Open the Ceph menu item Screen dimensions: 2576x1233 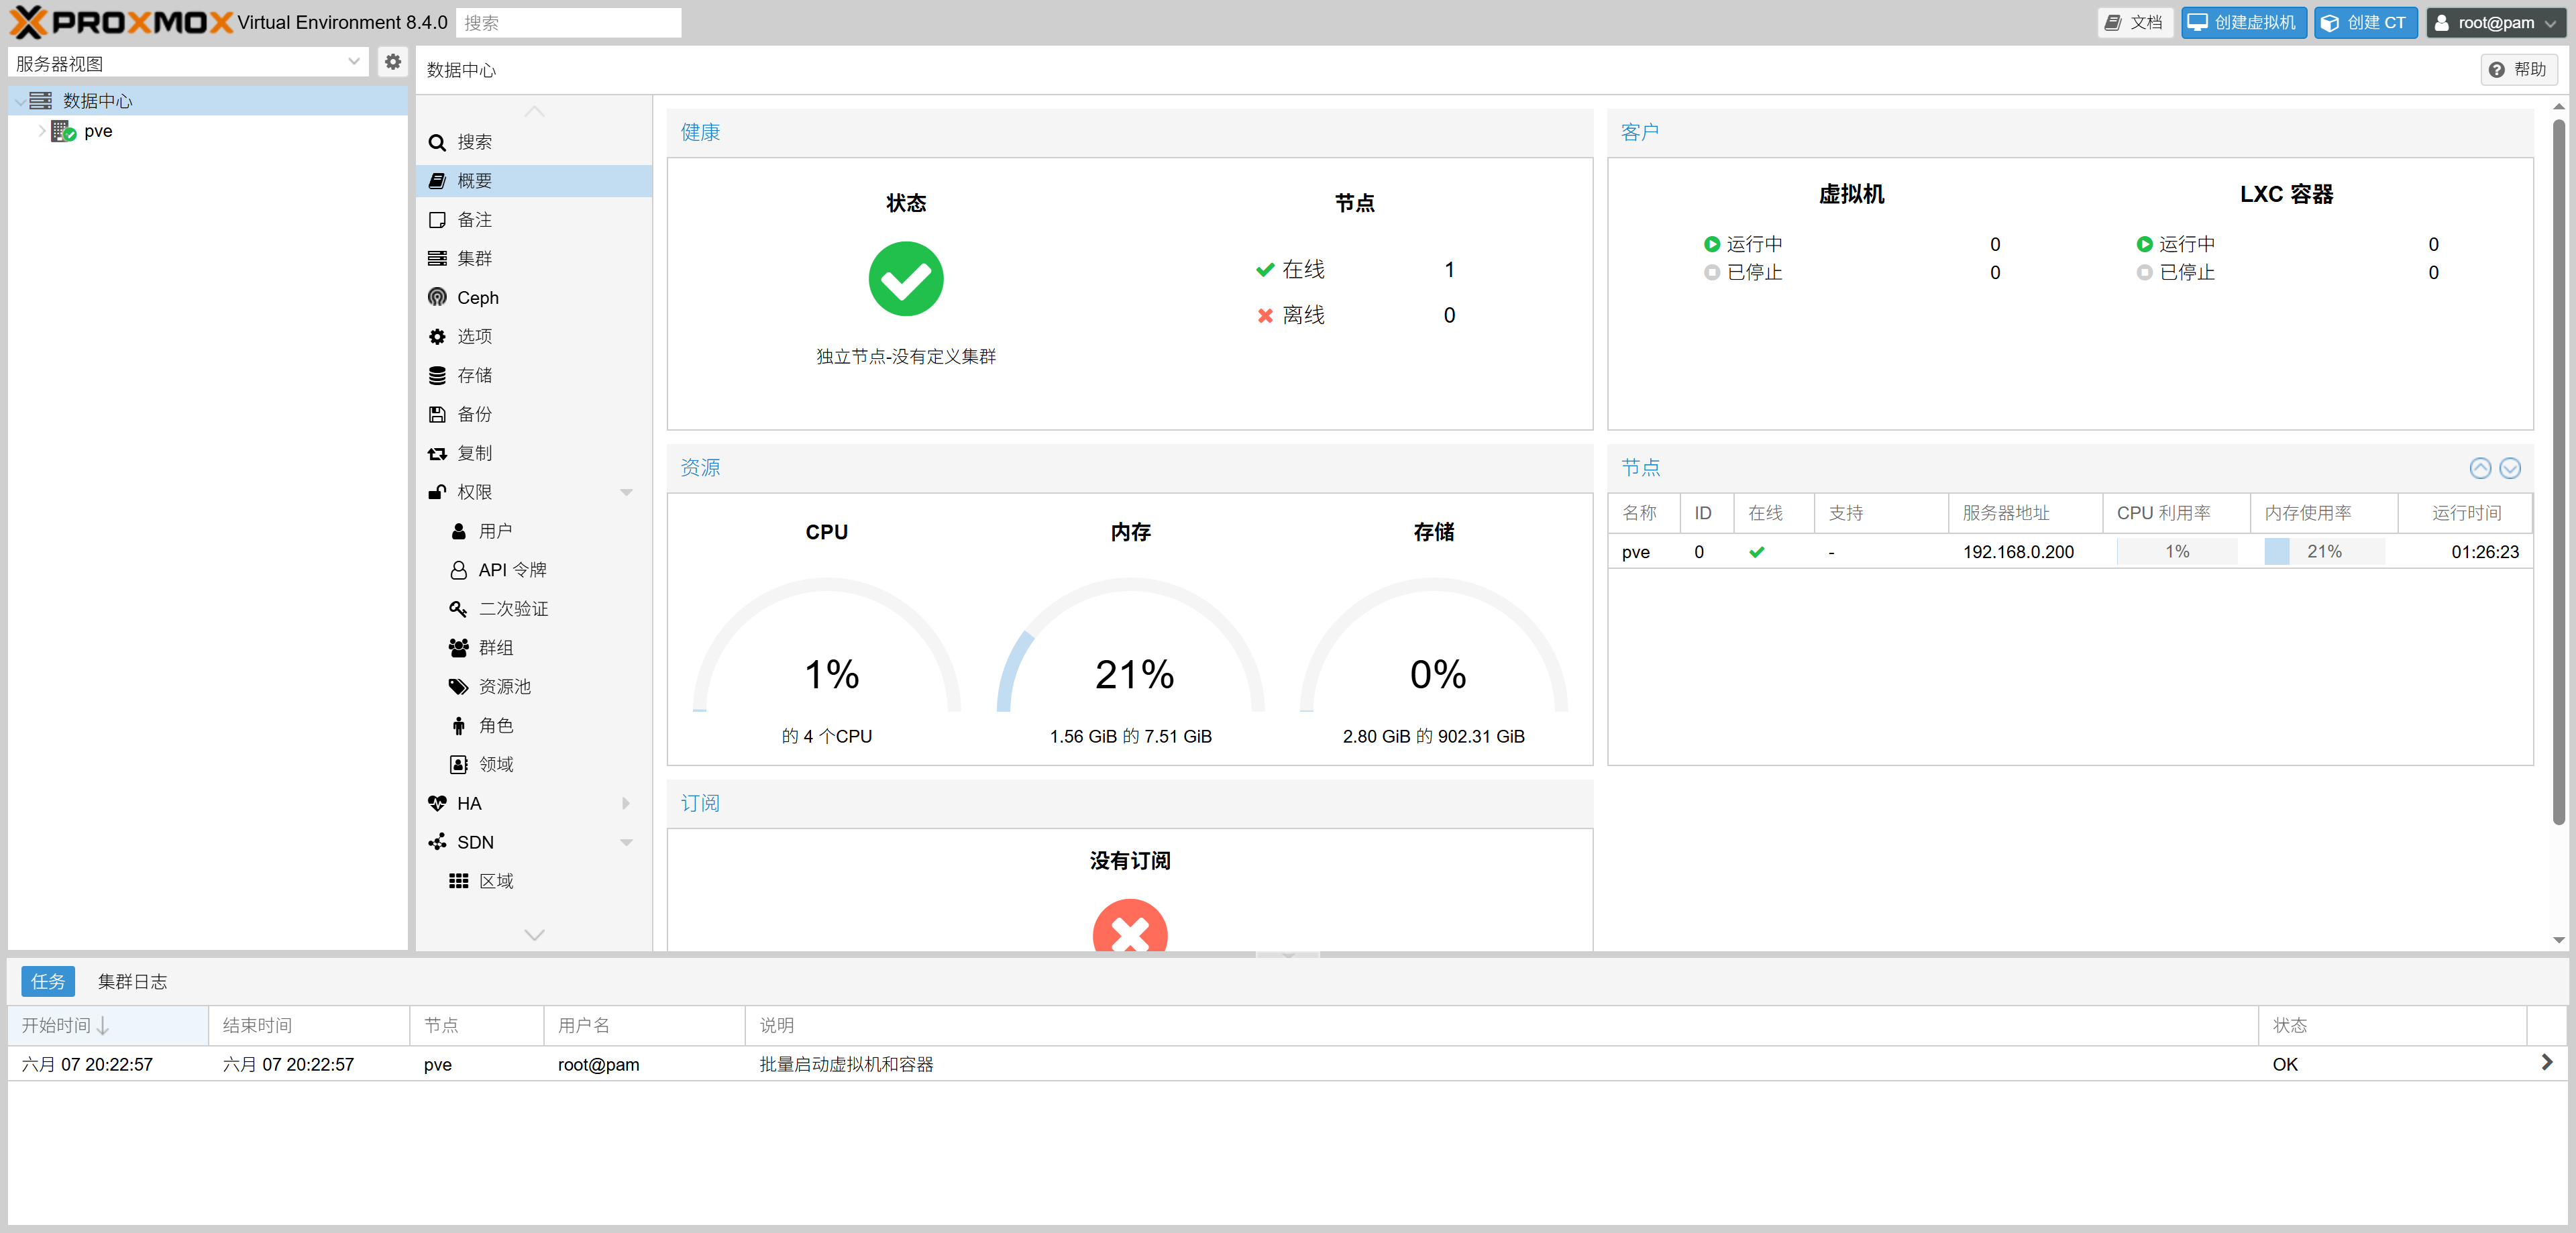click(x=477, y=298)
